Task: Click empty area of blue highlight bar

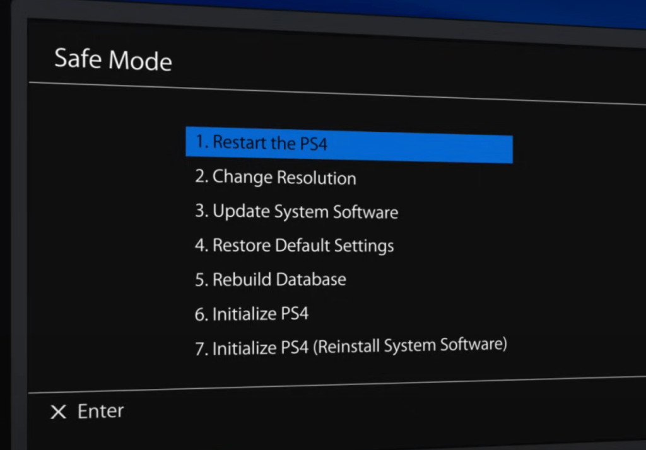Action: click(x=420, y=148)
